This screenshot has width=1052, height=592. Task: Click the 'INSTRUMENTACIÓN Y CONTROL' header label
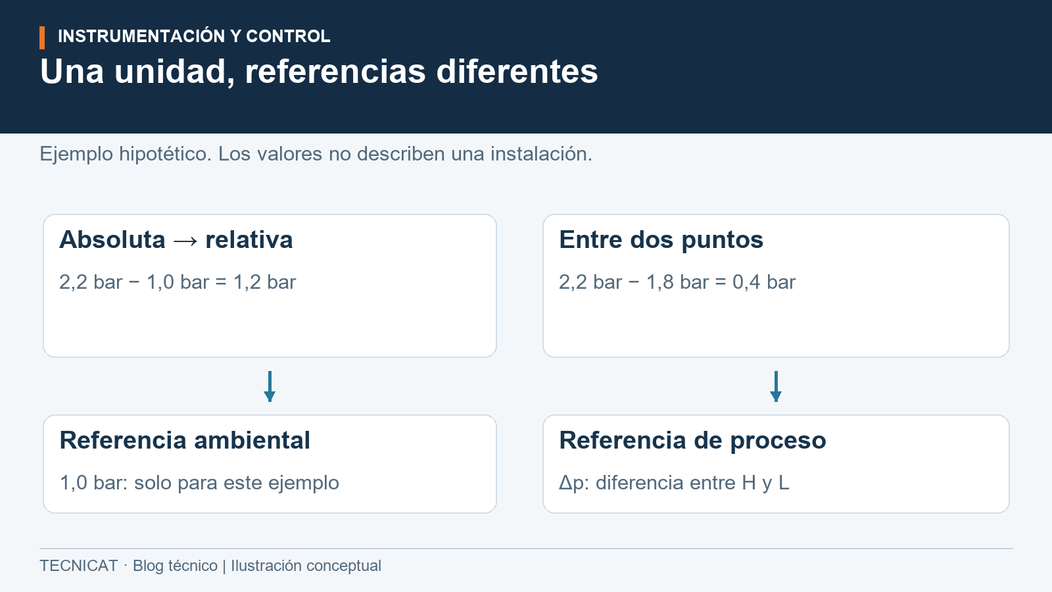pyautogui.click(x=194, y=36)
